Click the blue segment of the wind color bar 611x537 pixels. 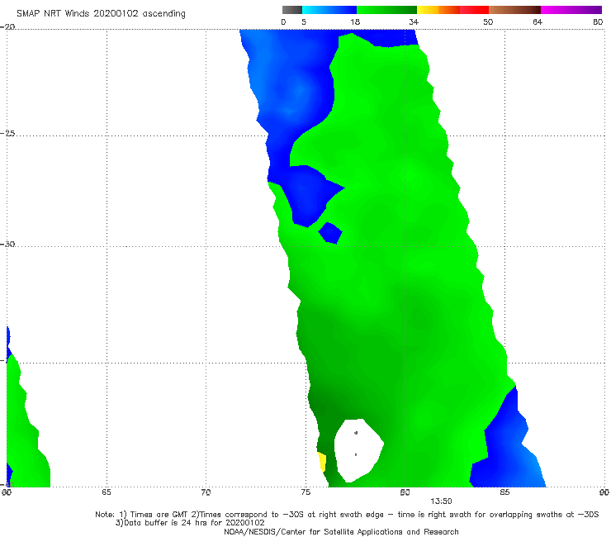[x=329, y=10]
